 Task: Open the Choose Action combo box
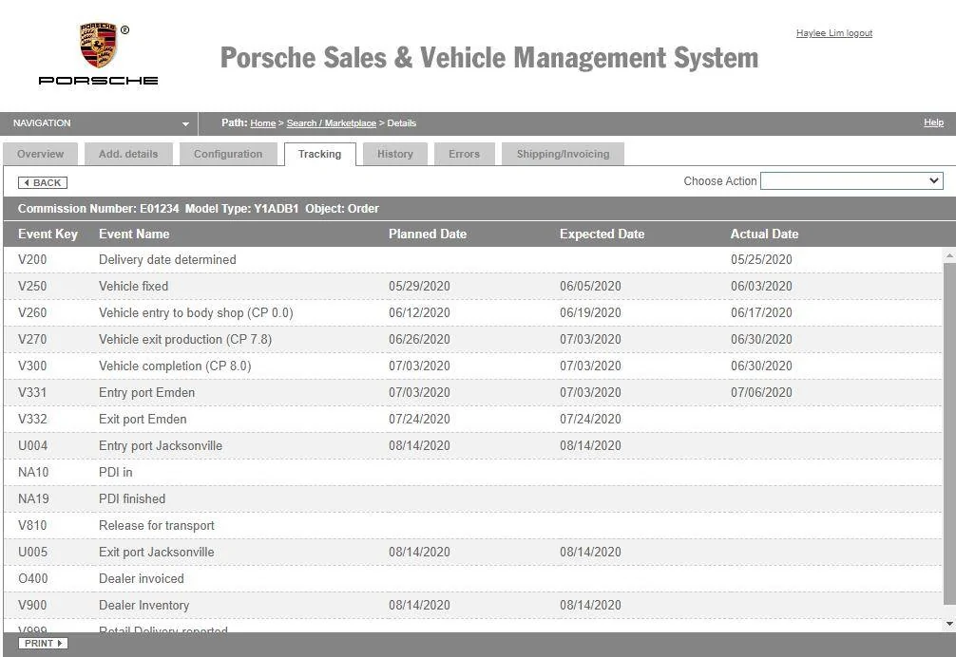tap(851, 180)
